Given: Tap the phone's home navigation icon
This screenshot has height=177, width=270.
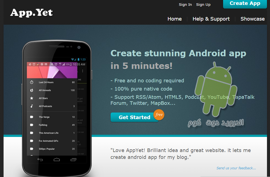Looking at the screenshot, I should pyautogui.click(x=57, y=160).
